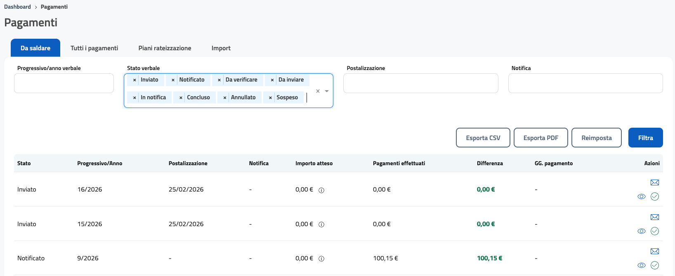
Task: Expand the Stato verbale dropdown arrow
Action: pyautogui.click(x=327, y=91)
